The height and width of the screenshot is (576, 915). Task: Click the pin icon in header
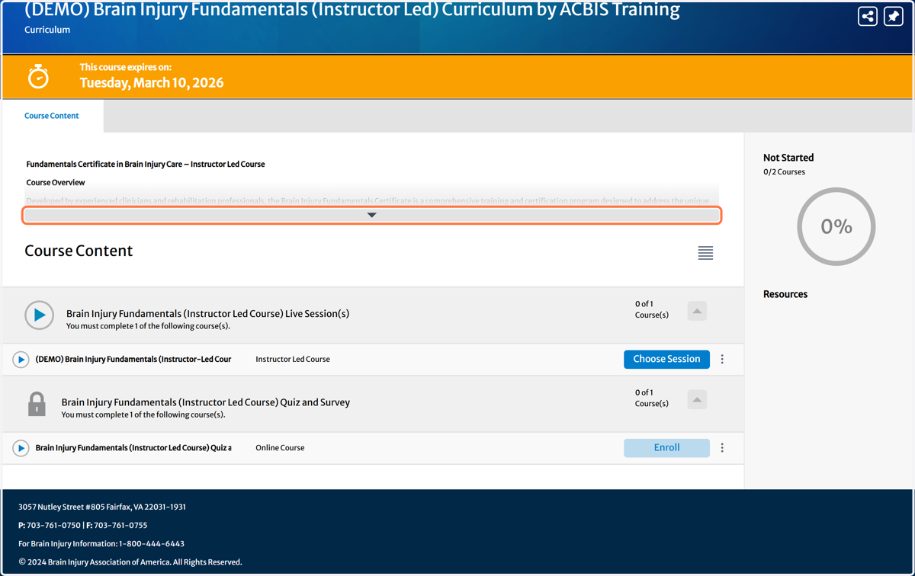coord(893,16)
